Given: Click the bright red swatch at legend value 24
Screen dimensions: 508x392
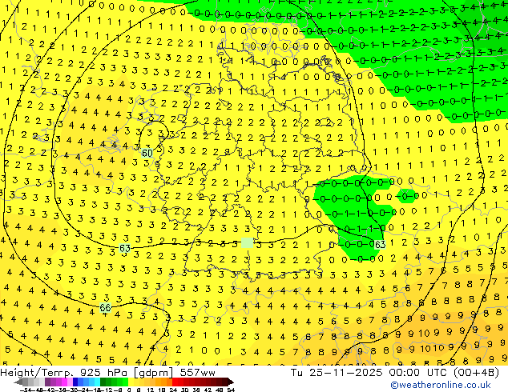Looking at the screenshot, I should (175, 382).
